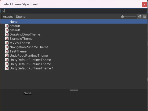Close the Select Theme Style Sheet window
This screenshot has height=111, width=148.
[145, 5]
